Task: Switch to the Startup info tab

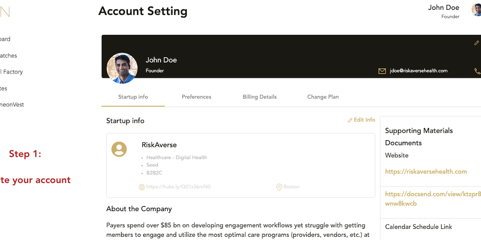Action: pyautogui.click(x=133, y=97)
